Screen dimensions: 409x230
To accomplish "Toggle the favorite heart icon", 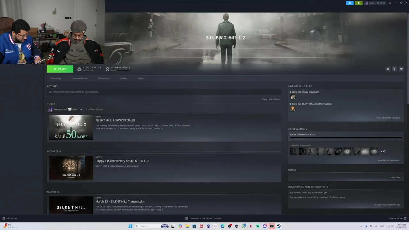I will coord(401,69).
